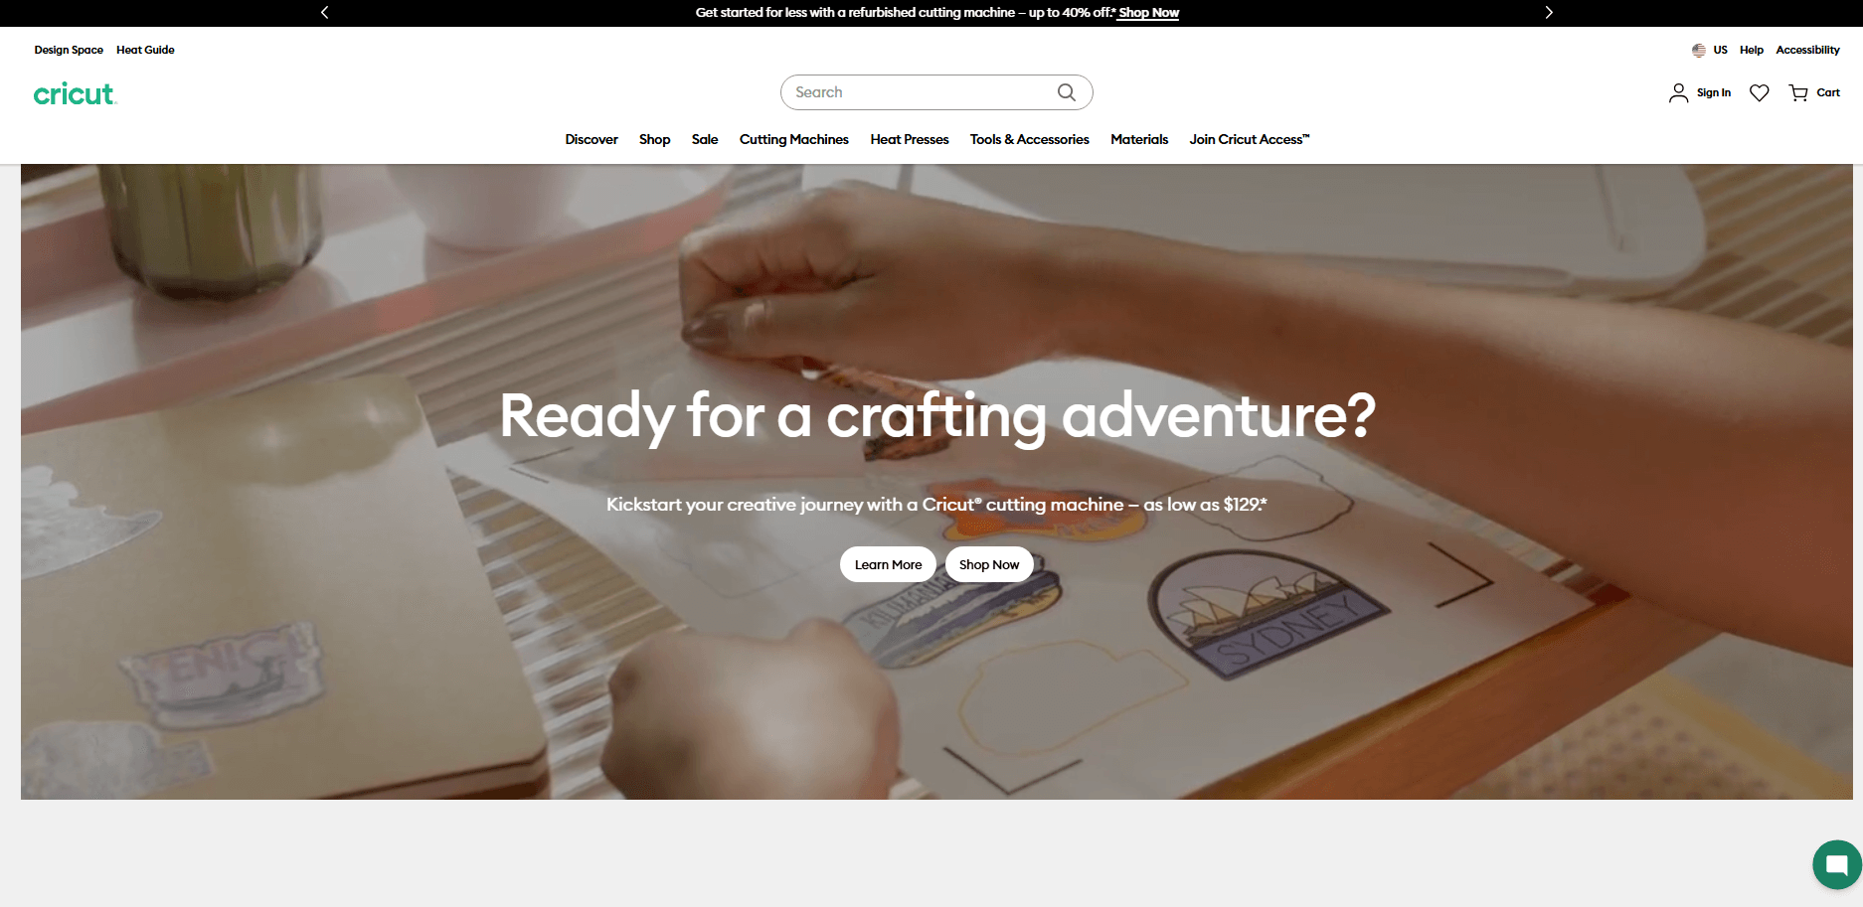Open the Design Space link
The image size is (1863, 907).
[x=69, y=50]
